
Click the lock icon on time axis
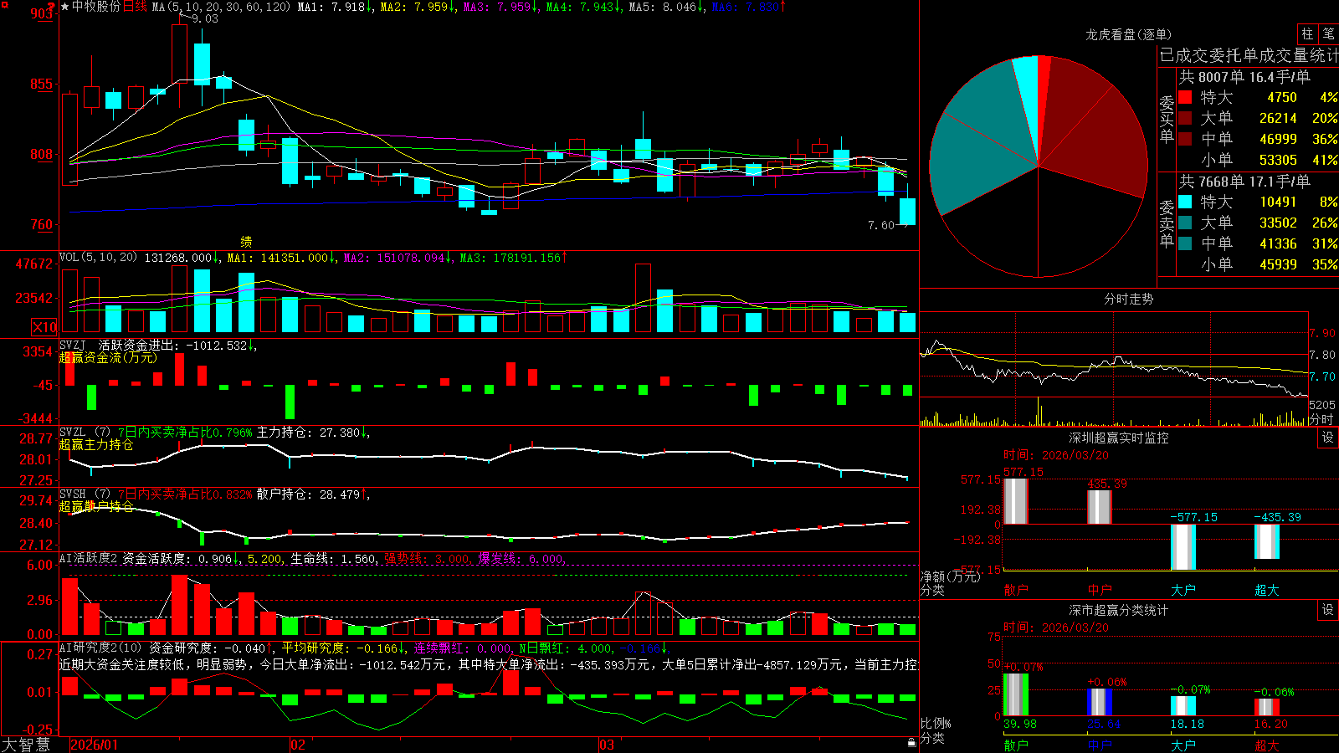point(911,743)
